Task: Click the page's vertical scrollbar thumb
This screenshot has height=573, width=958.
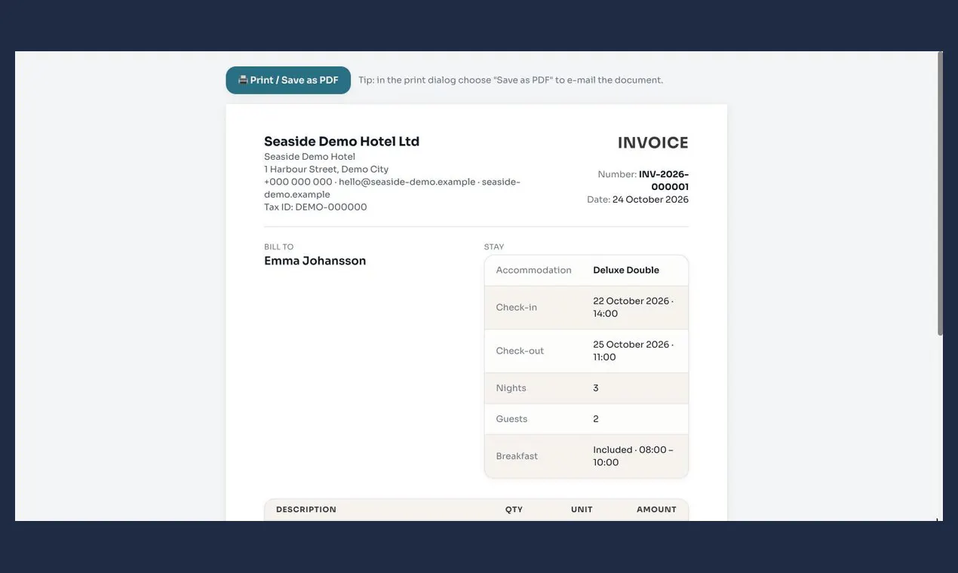Action: coord(940,194)
